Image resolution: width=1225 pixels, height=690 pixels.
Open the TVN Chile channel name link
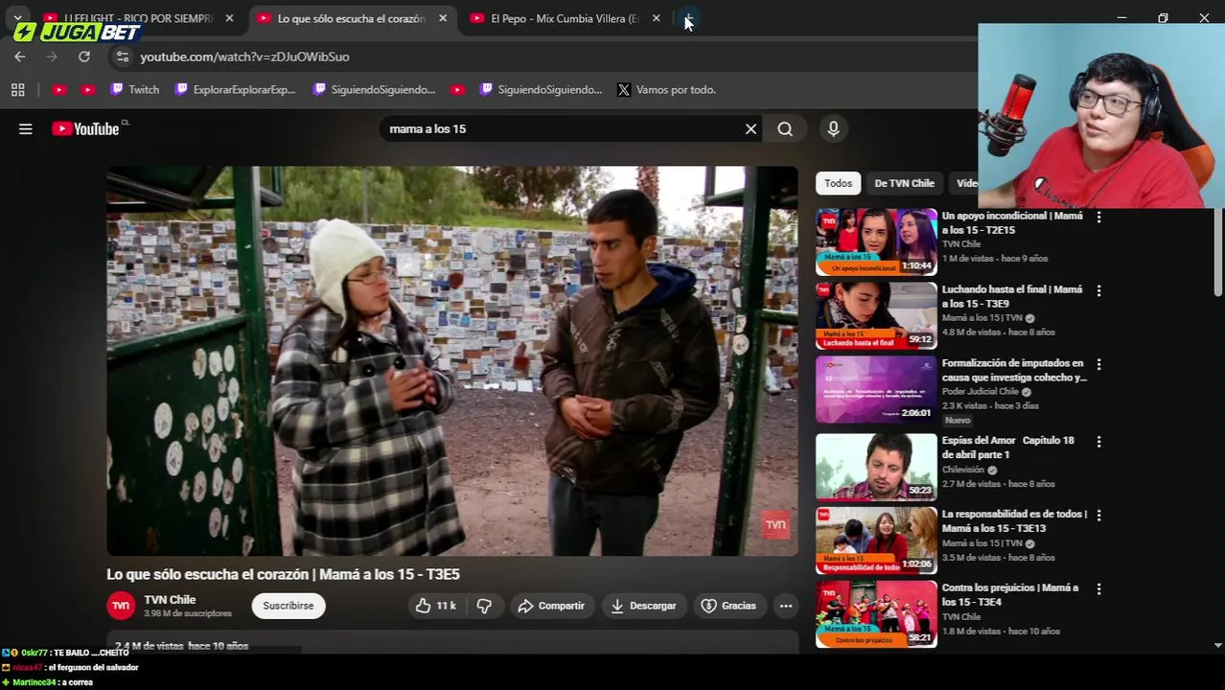[x=170, y=600]
